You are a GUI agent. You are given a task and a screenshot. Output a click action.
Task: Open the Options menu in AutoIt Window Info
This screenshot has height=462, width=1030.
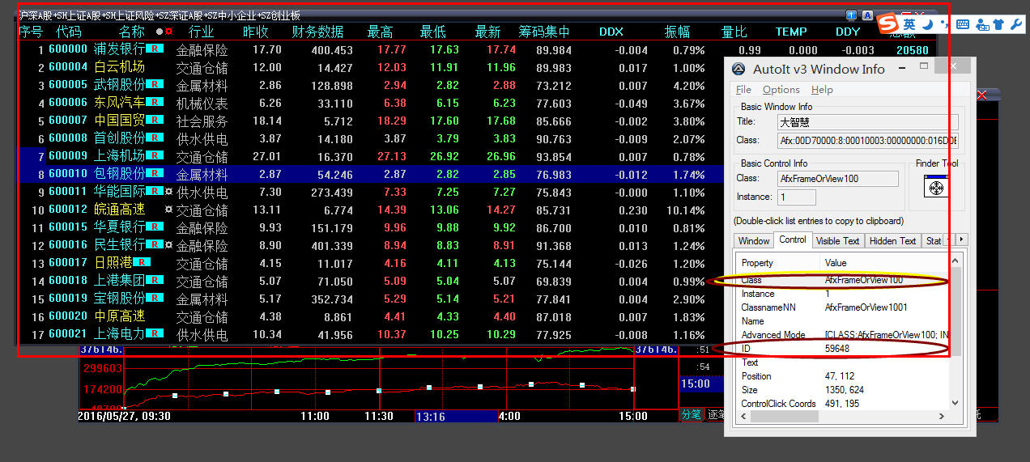tap(781, 90)
